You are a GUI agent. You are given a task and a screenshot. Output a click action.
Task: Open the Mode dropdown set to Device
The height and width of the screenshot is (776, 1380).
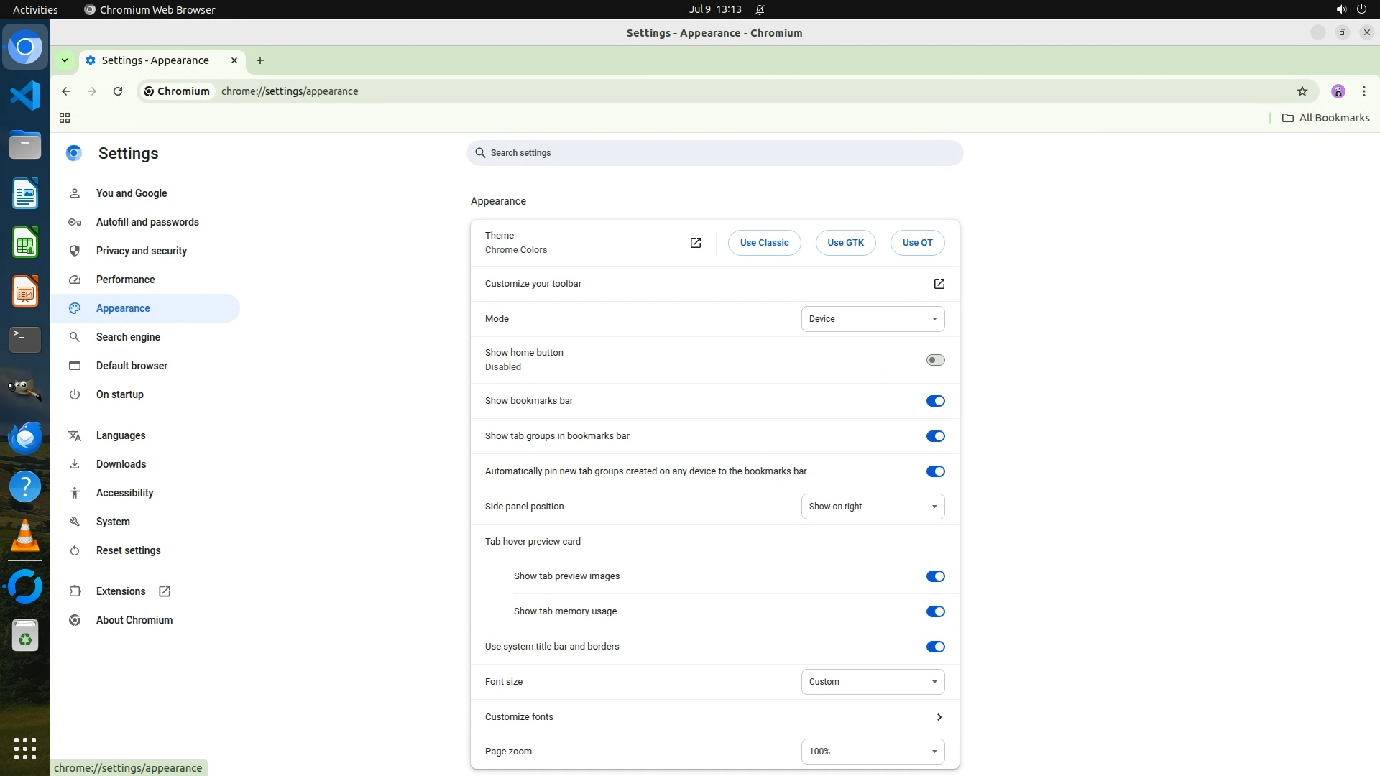[x=873, y=319]
